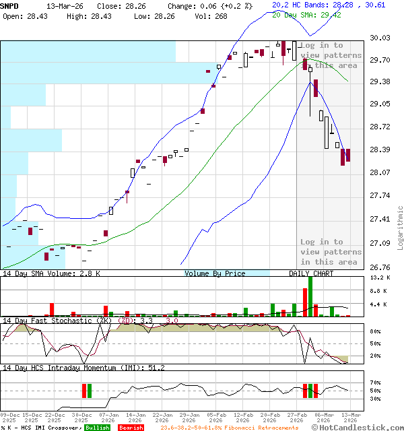Screen dimensions: 404x431
Task: Click the shaded overbought stochastic region
Action: click(202, 327)
